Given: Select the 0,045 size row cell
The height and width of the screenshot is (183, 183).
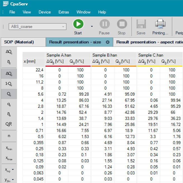Looking at the screenshot, I should 34,179.
